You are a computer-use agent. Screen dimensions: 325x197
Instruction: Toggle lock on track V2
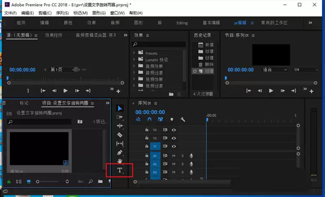(x=147, y=138)
